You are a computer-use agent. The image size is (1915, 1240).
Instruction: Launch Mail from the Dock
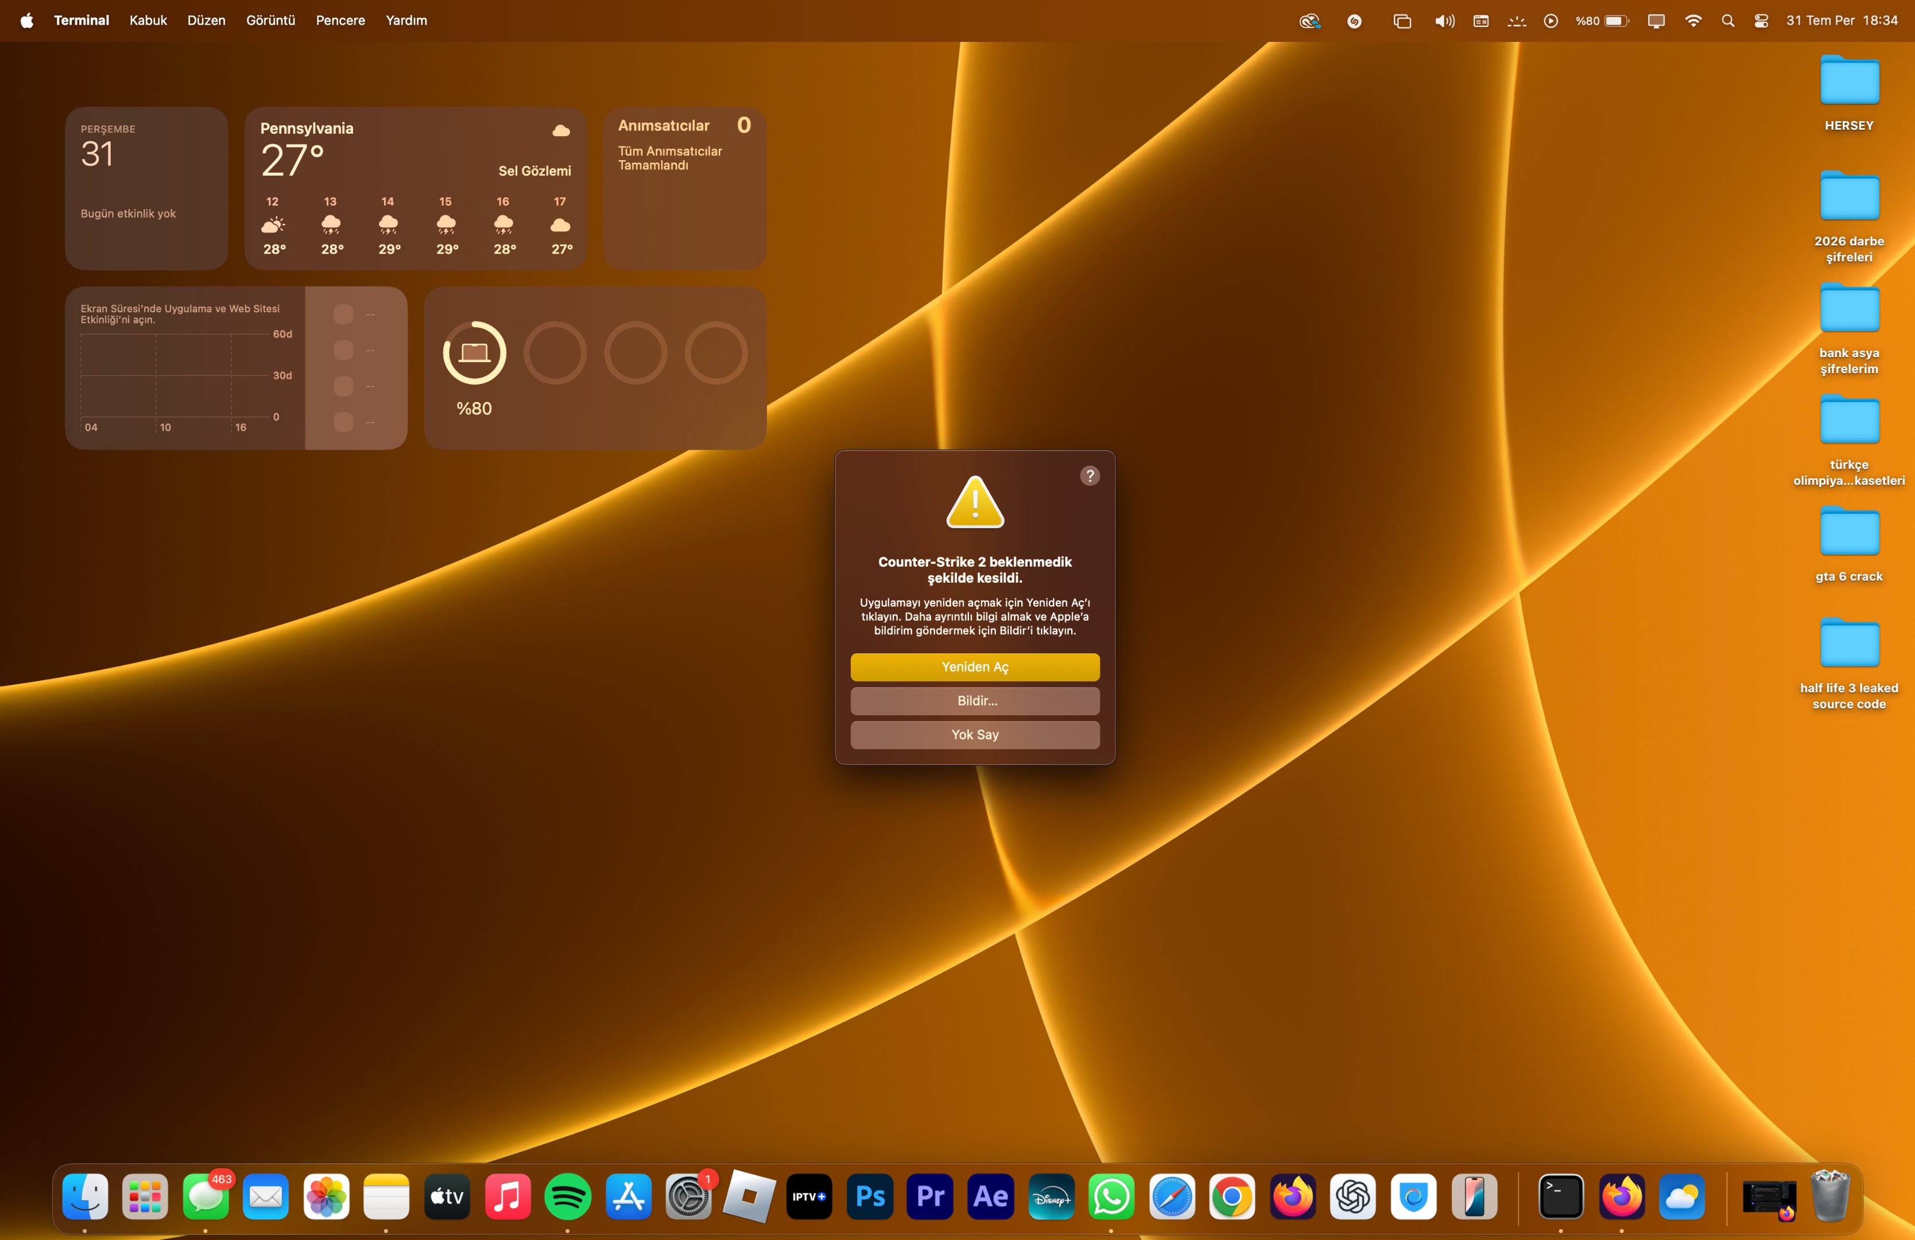coord(266,1196)
